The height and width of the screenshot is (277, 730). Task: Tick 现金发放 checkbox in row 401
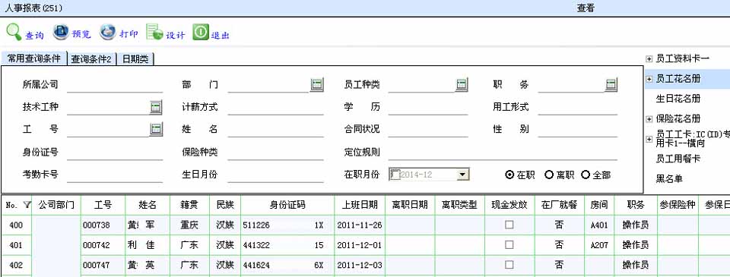click(x=509, y=244)
